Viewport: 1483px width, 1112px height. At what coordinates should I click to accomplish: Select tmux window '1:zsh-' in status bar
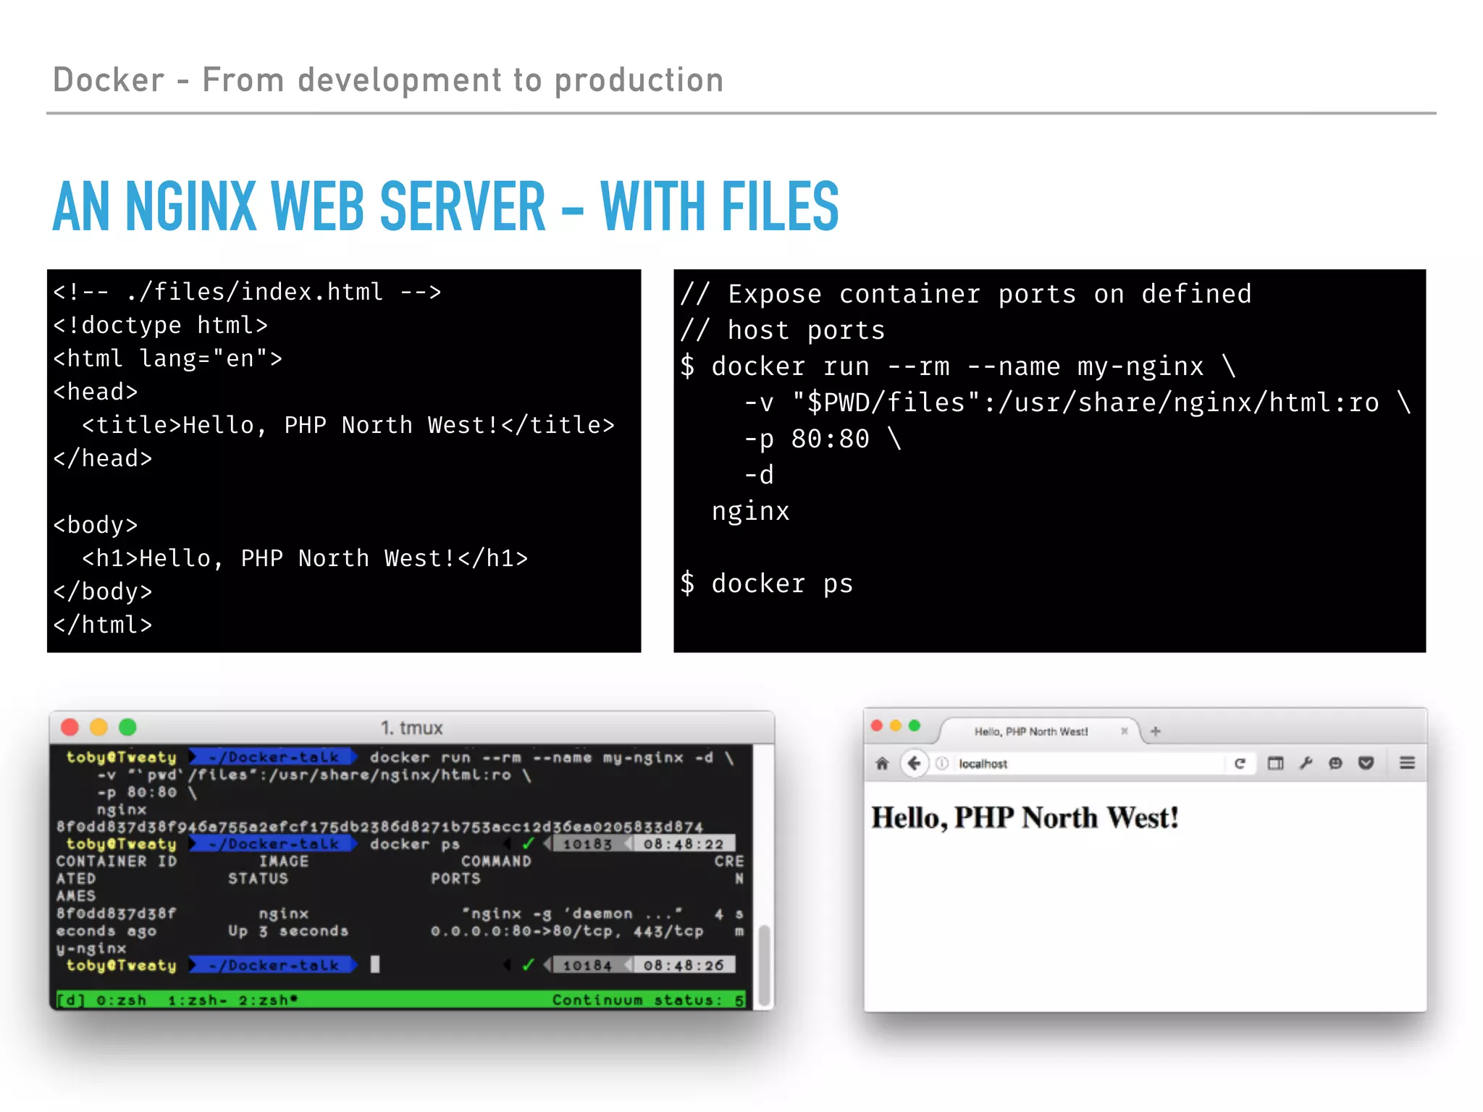(x=198, y=1000)
